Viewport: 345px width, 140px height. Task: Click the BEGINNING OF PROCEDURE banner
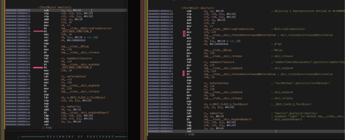[x=73, y=136]
